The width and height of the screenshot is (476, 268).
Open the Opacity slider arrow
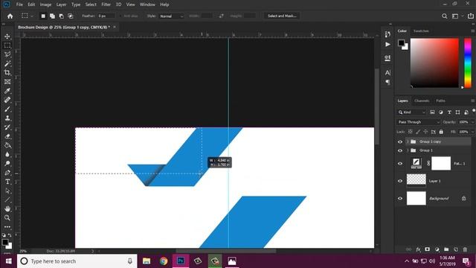[472, 122]
